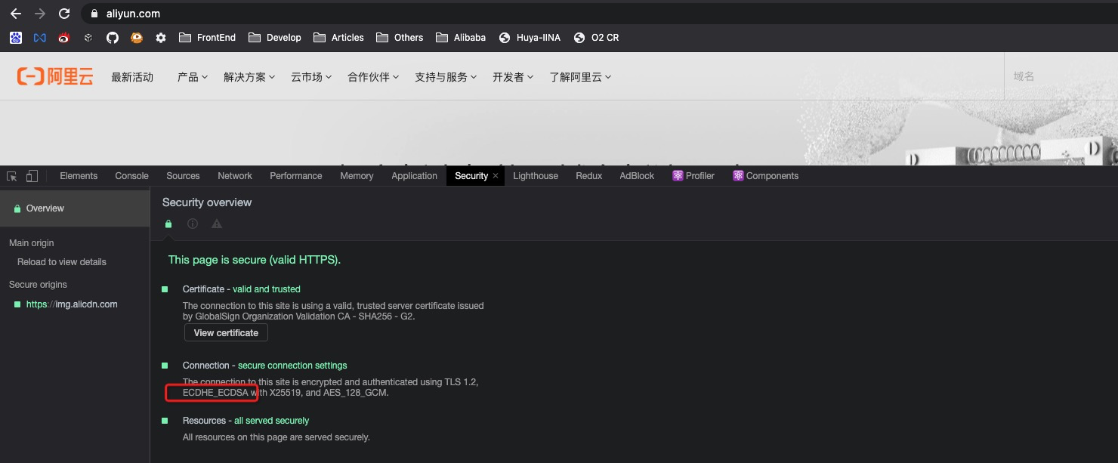Switch to the Sources tab
The width and height of the screenshot is (1118, 463).
pos(183,176)
